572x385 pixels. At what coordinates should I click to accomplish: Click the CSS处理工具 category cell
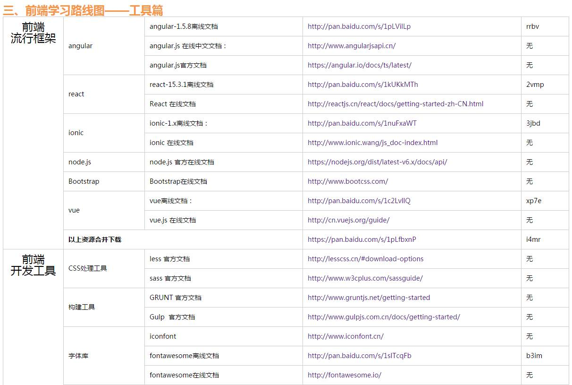(x=104, y=268)
